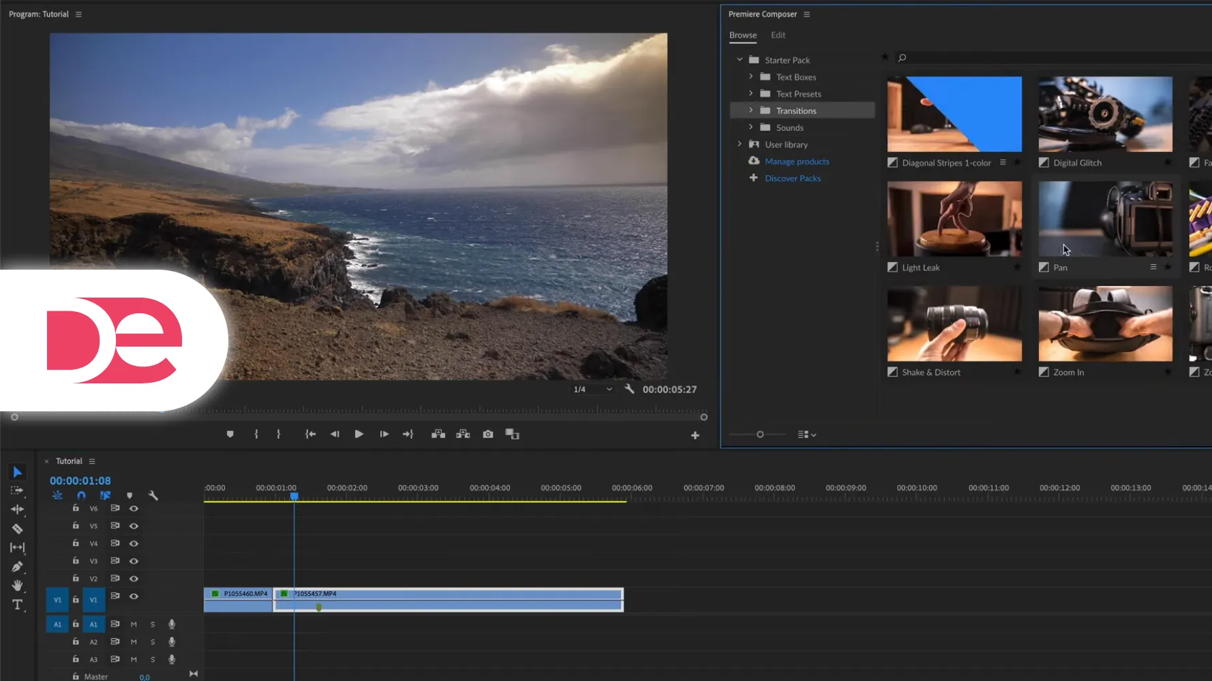Click the Discover Packs link

(793, 178)
